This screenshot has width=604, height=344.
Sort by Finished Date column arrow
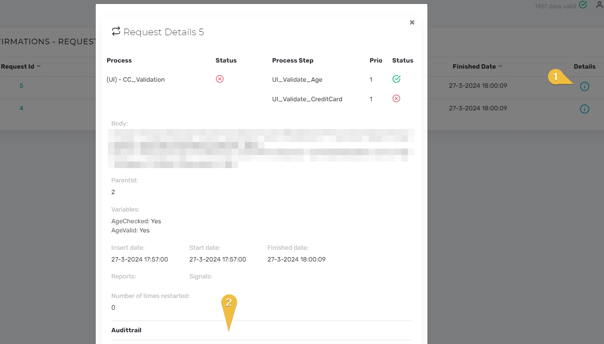tap(500, 66)
